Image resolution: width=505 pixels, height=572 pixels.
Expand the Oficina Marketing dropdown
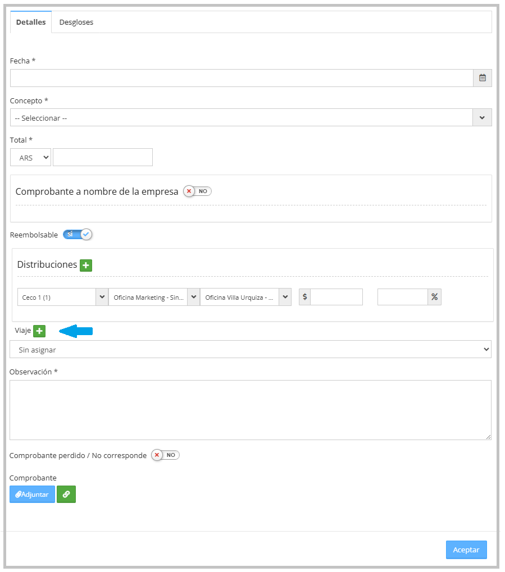coord(154,297)
